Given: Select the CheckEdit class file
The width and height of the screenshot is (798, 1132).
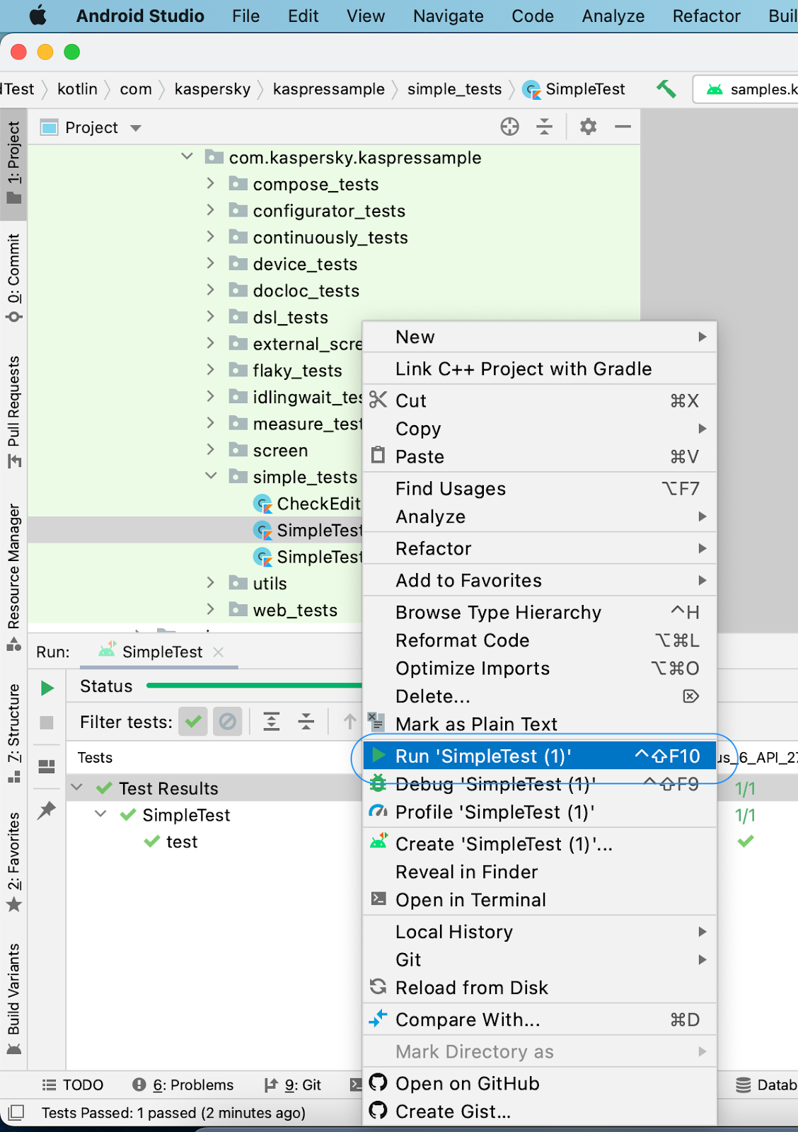Looking at the screenshot, I should pyautogui.click(x=318, y=504).
